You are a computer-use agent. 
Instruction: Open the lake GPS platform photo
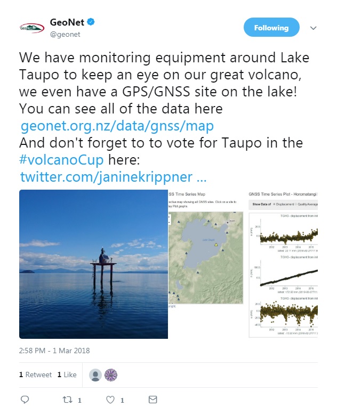93,264
